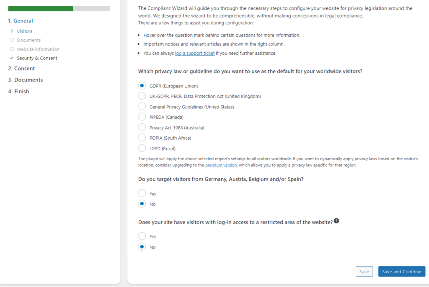Expand the 2. Consent wizard section

pos(21,69)
